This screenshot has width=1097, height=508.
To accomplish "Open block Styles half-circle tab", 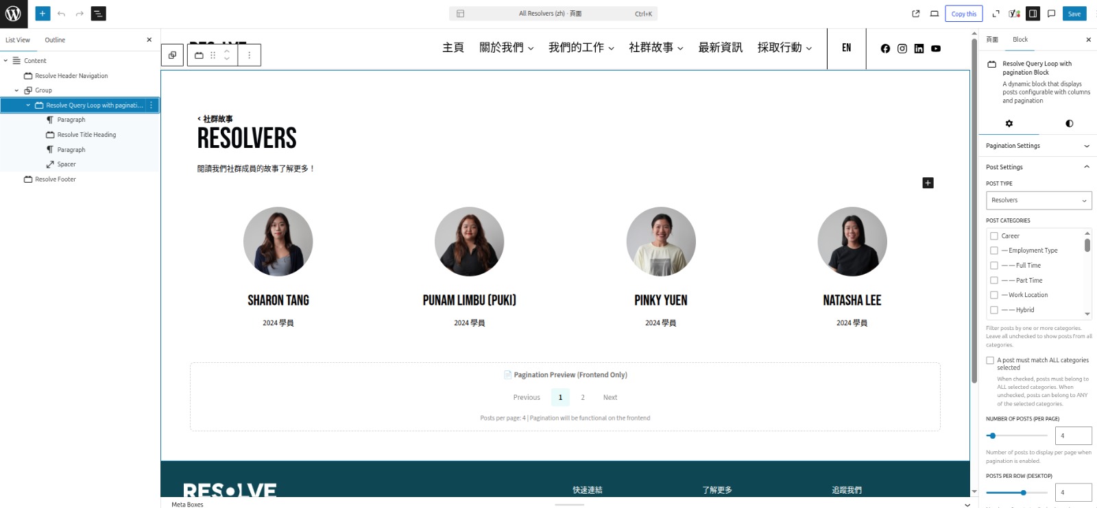I will click(1069, 123).
